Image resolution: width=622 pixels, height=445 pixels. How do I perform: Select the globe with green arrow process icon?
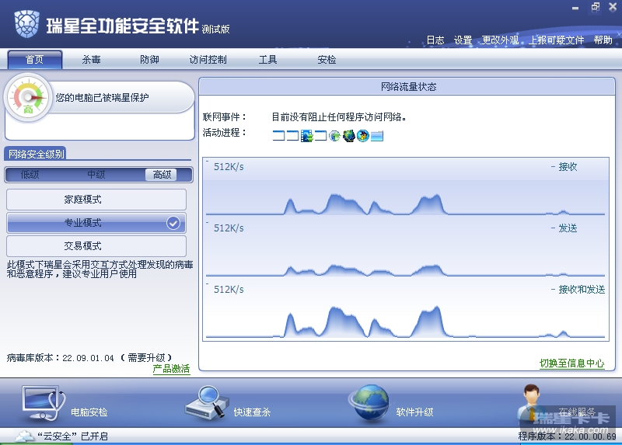pyautogui.click(x=335, y=136)
